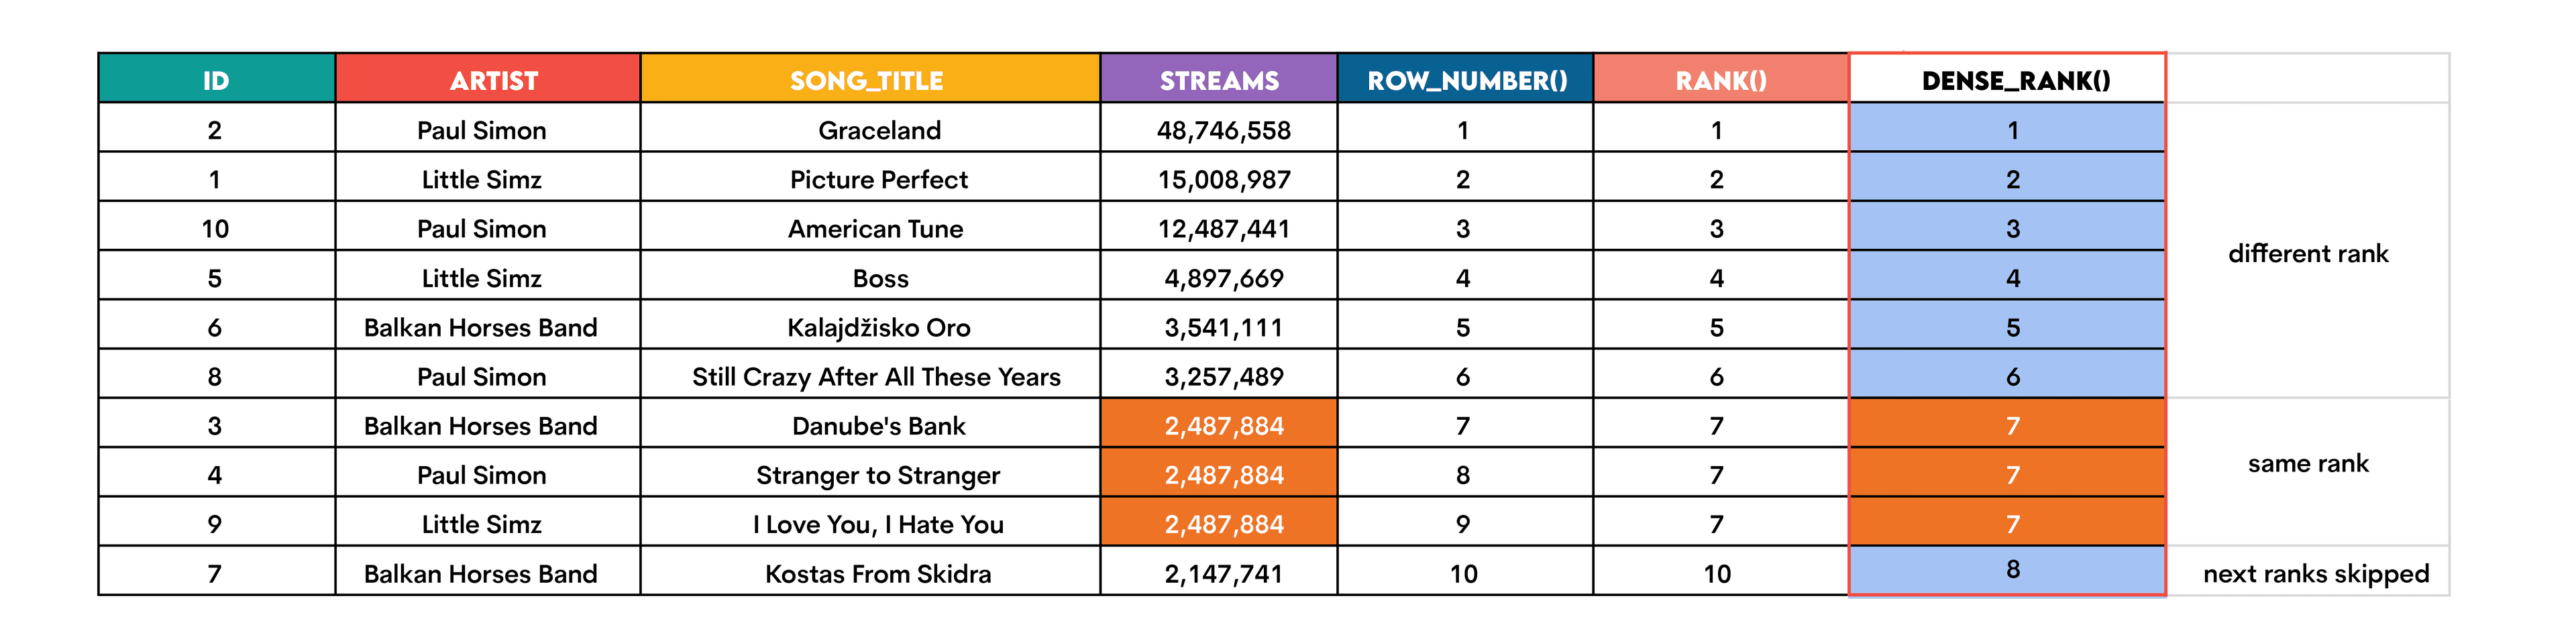Click the 48,746,558 streams cell
Screen dimensions: 2576x629
point(1223,130)
